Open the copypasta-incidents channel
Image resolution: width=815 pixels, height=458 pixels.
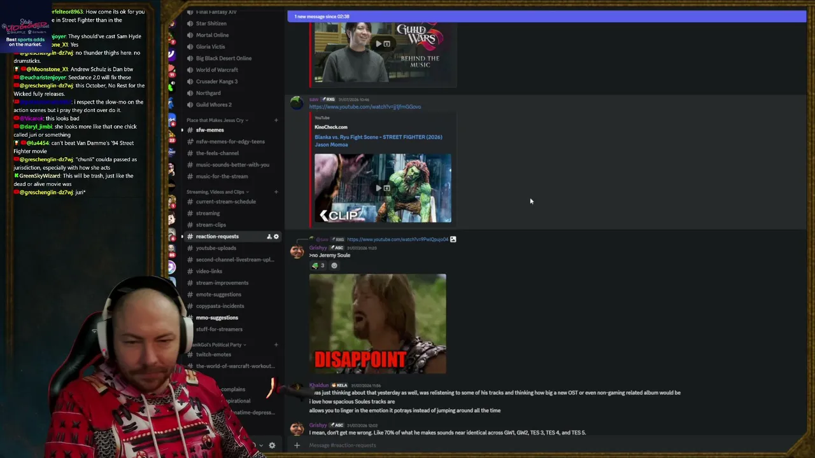point(220,306)
